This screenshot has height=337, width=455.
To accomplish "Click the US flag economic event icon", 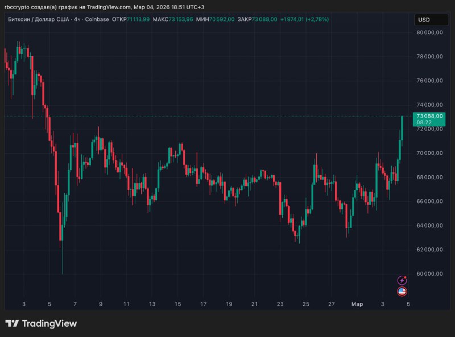I will [402, 292].
